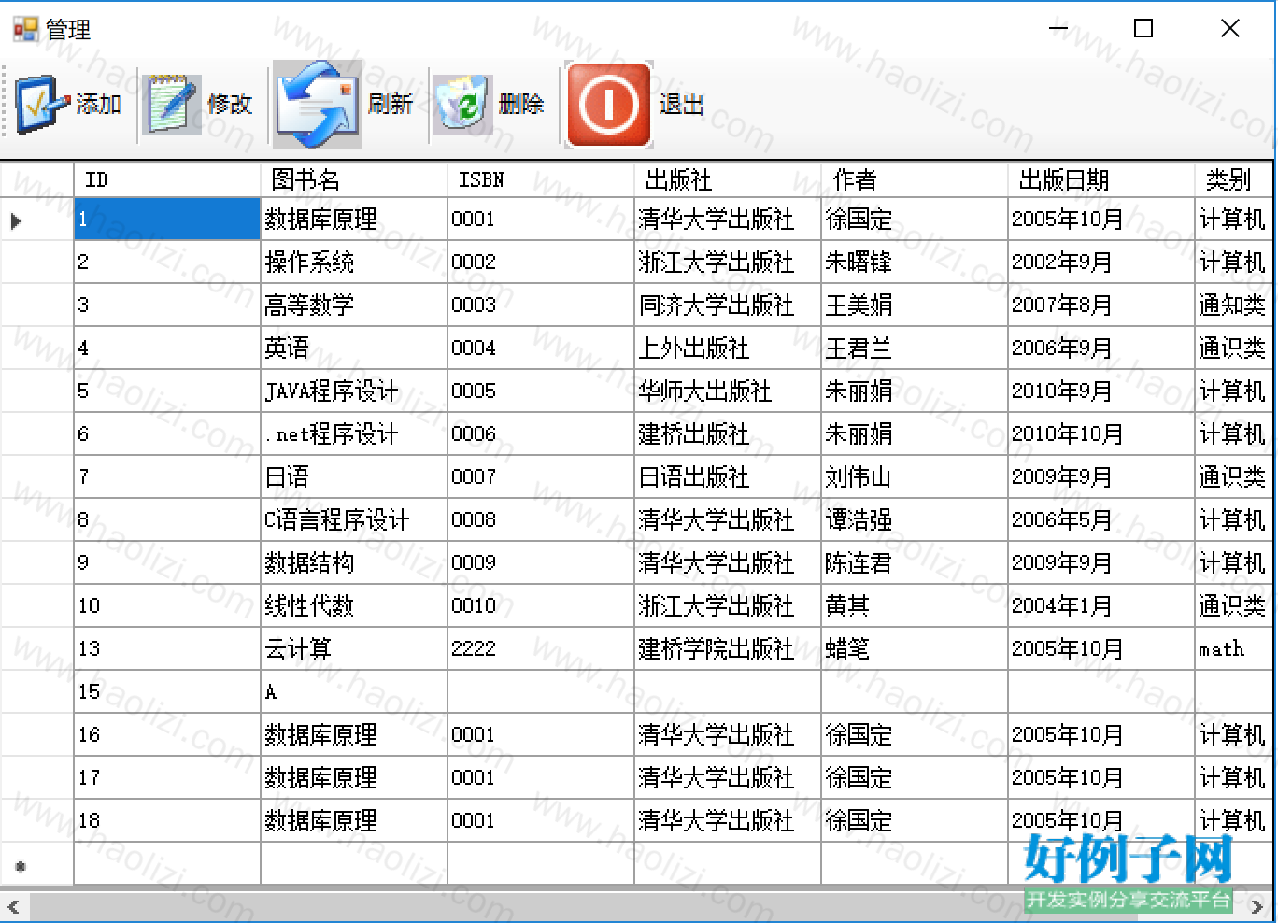Click the 添加 label in the toolbar
The image size is (1278, 923).
(x=99, y=105)
